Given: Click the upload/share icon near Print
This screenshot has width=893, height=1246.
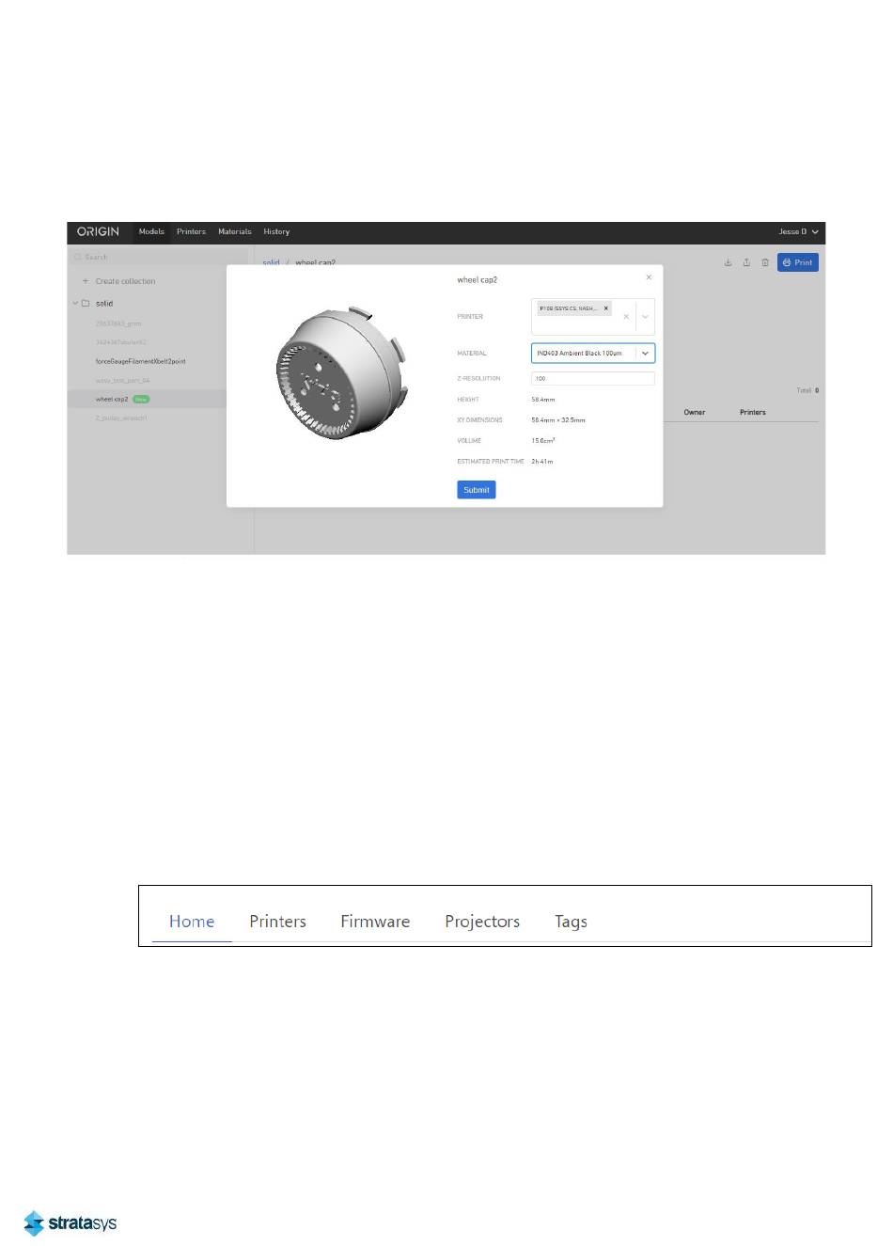Looking at the screenshot, I should coord(746,262).
